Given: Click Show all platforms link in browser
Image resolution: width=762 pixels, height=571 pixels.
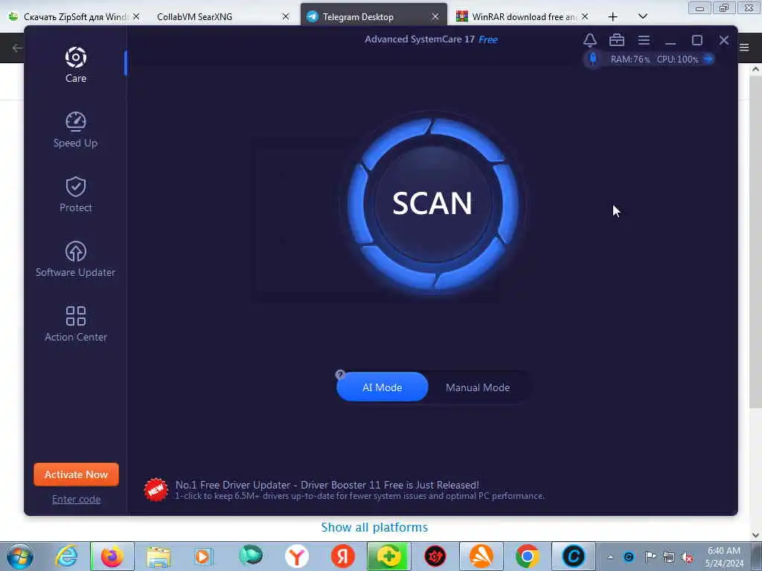Looking at the screenshot, I should [x=374, y=527].
